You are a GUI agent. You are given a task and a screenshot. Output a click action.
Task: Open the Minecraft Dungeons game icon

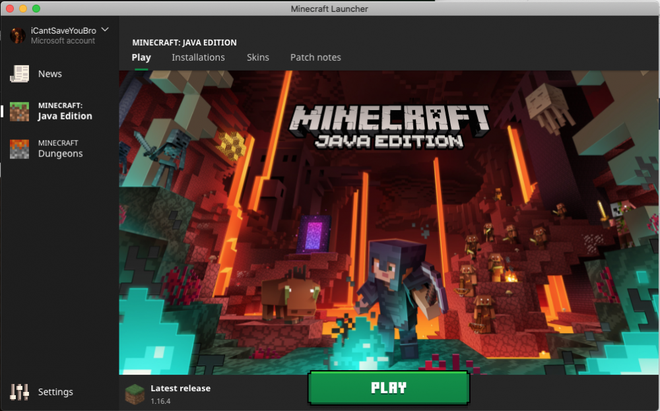pyautogui.click(x=19, y=149)
